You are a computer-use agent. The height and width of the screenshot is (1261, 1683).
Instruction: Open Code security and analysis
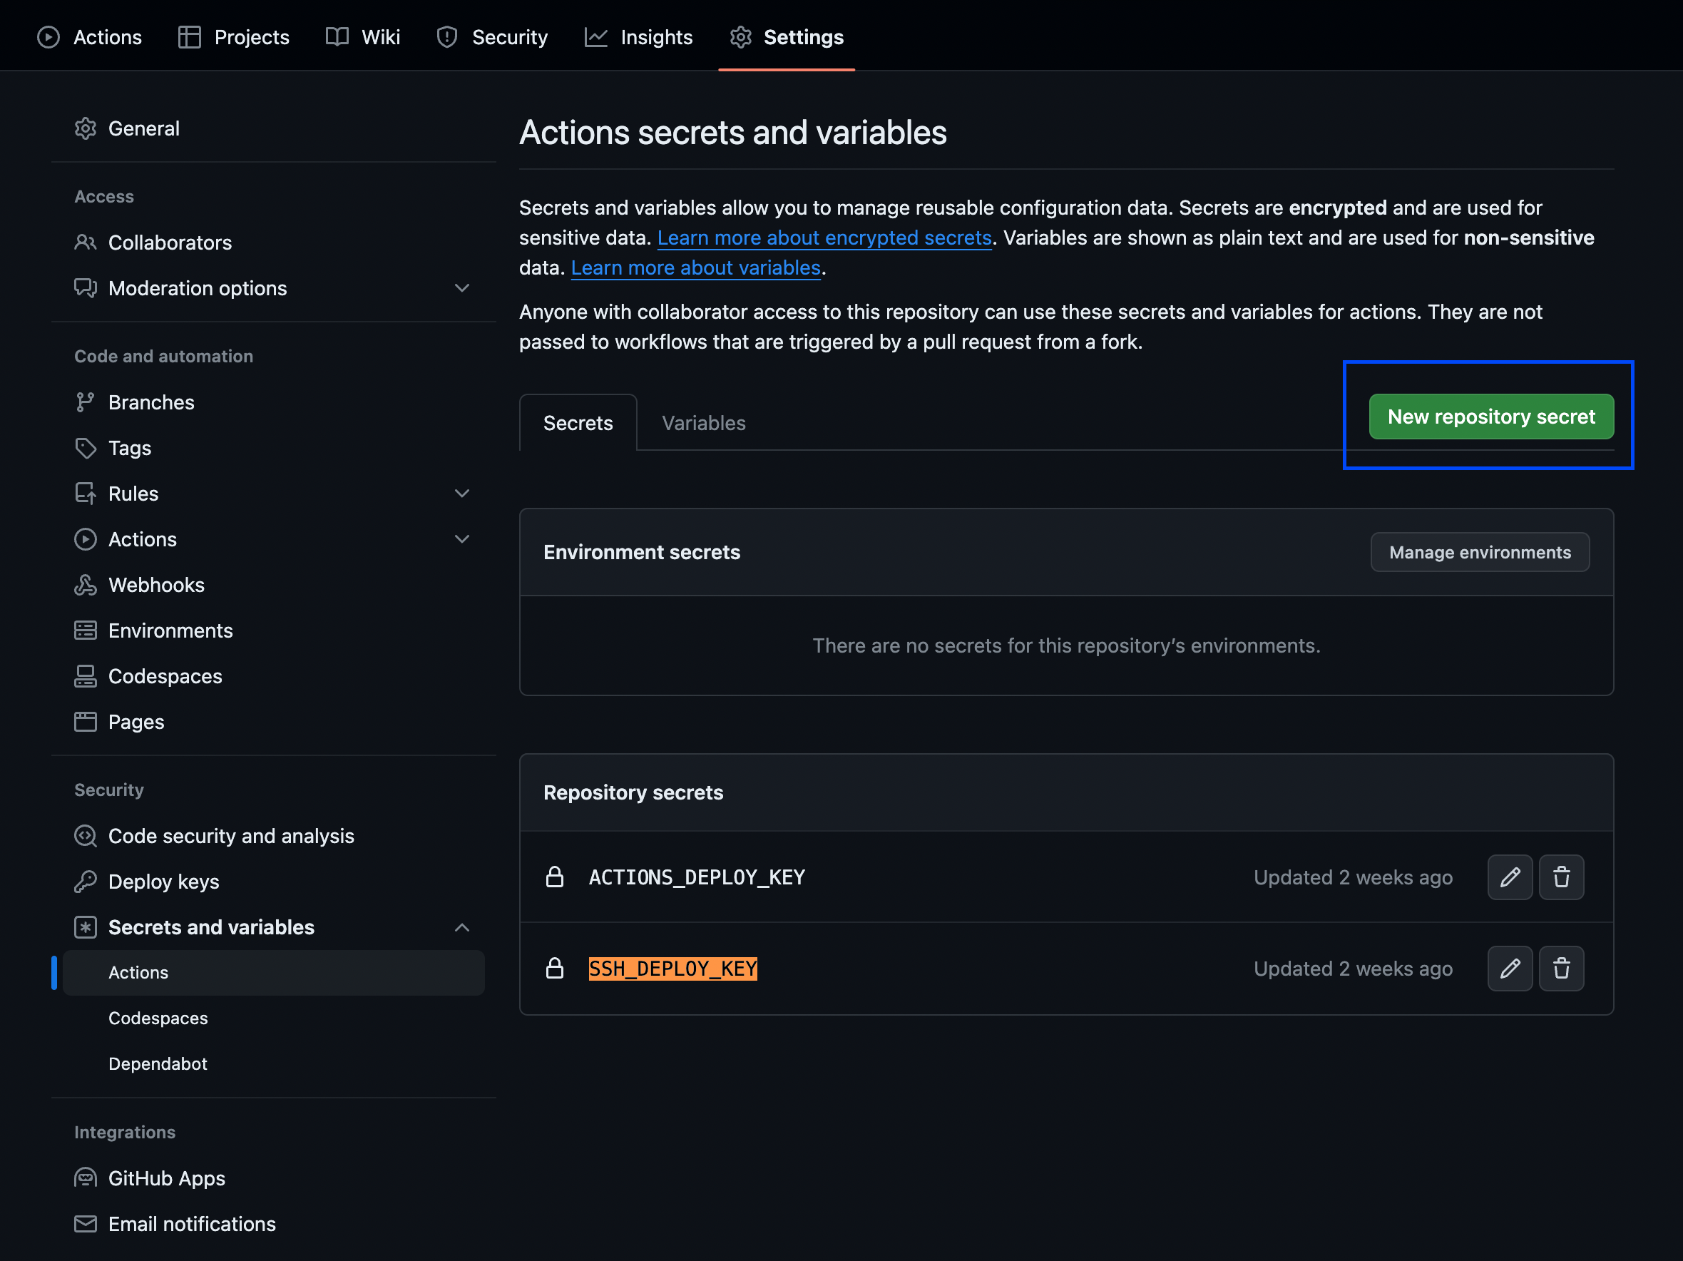tap(231, 836)
